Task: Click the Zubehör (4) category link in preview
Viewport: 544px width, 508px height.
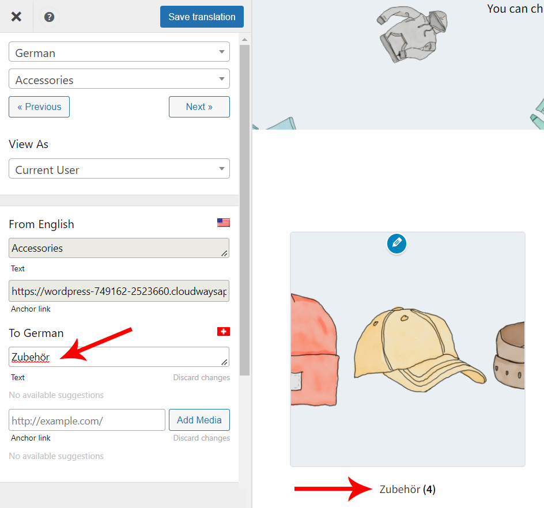Action: pyautogui.click(x=407, y=489)
